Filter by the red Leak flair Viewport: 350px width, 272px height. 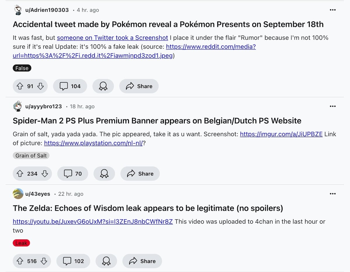pyautogui.click(x=21, y=243)
